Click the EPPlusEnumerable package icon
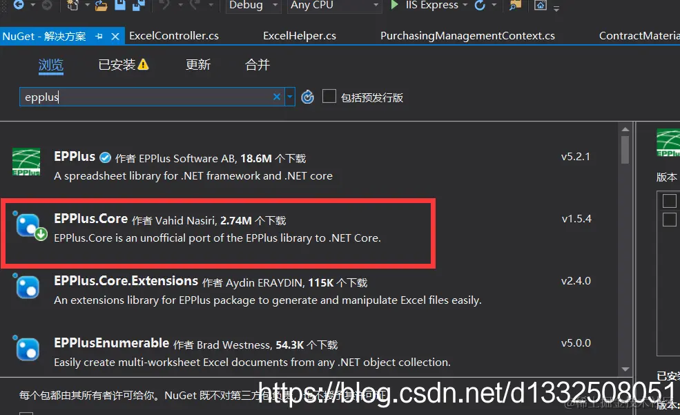Viewport: 680px width, 415px height. 27,349
